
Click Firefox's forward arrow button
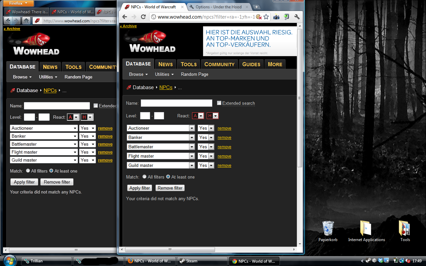point(16,21)
